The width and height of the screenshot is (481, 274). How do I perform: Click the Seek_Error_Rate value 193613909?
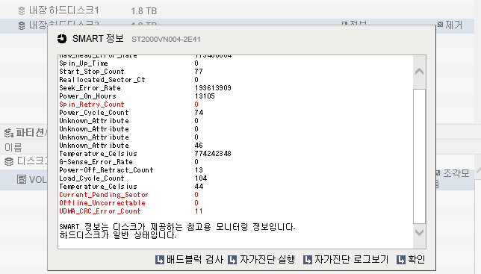pyautogui.click(x=213, y=88)
